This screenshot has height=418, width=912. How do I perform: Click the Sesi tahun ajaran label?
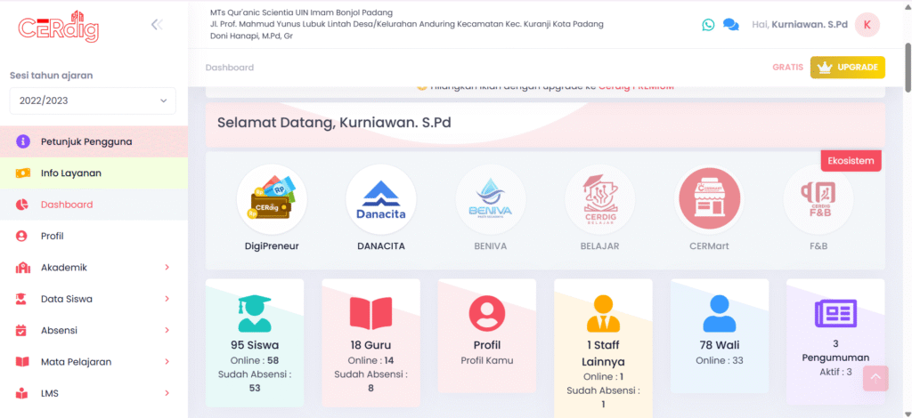51,76
